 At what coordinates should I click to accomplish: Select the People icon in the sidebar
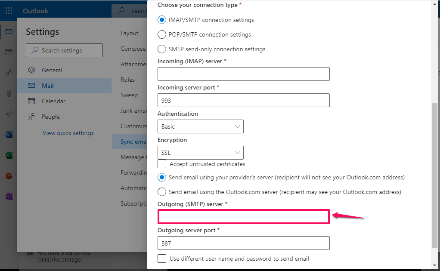[9, 72]
